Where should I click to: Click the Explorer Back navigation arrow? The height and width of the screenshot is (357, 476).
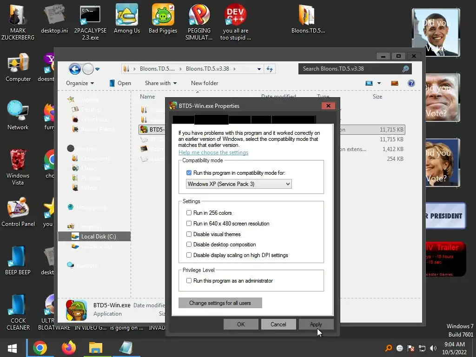(75, 69)
